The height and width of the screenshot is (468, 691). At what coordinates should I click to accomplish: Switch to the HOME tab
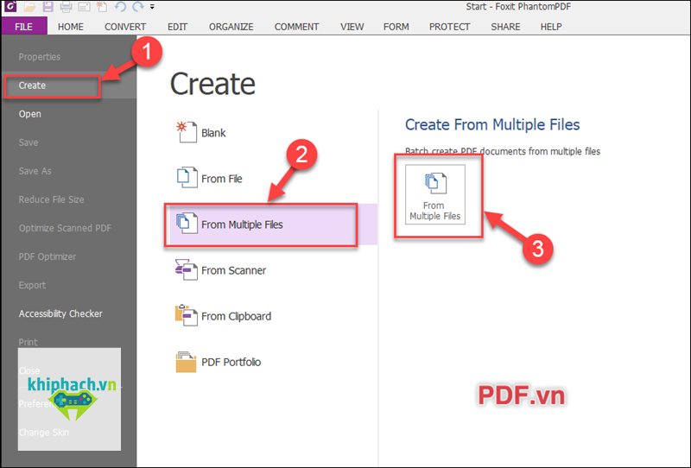[x=71, y=27]
